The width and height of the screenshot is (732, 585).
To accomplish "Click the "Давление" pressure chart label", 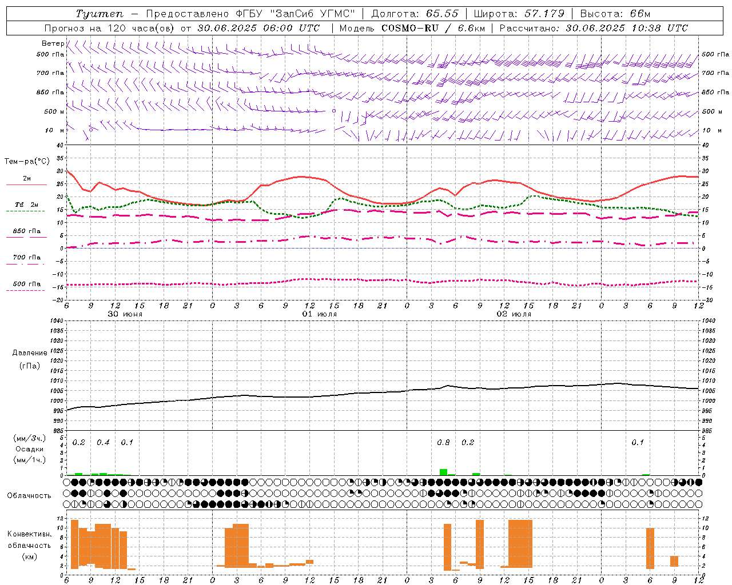I will 30,353.
